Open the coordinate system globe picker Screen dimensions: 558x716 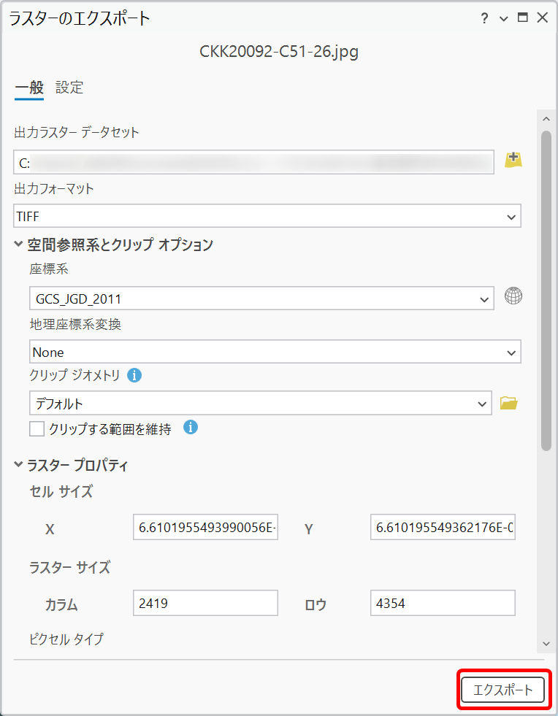[513, 296]
